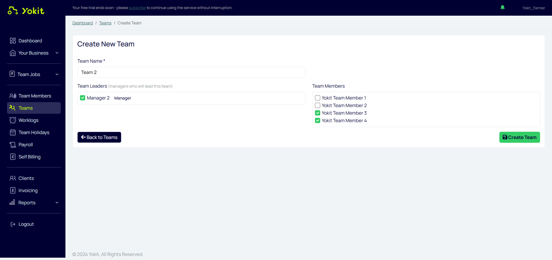Check Yokit Team Member 1 checkbox
Viewport: 552px width, 260px height.
318,98
